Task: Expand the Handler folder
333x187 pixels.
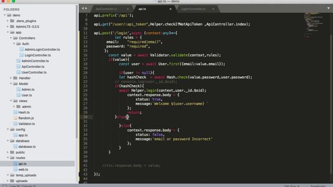Action: tap(11, 78)
